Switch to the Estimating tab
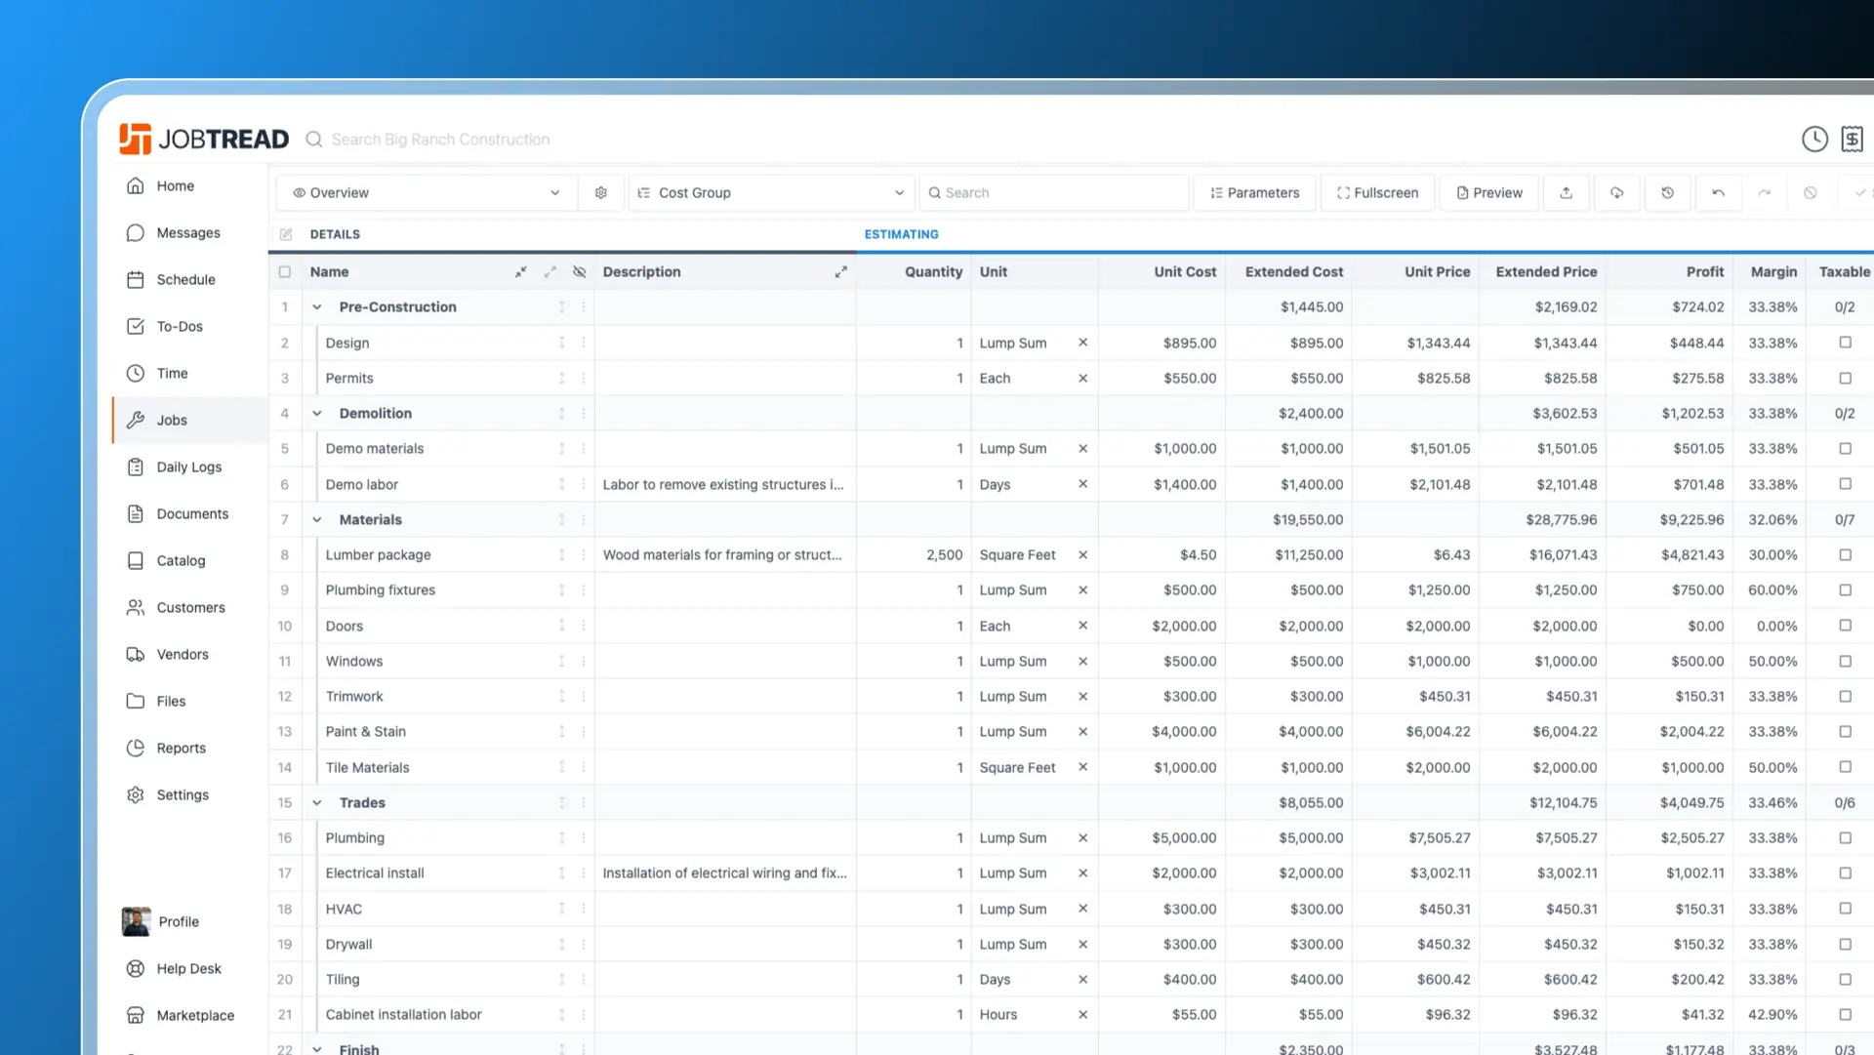Image resolution: width=1874 pixels, height=1055 pixels. point(901,234)
